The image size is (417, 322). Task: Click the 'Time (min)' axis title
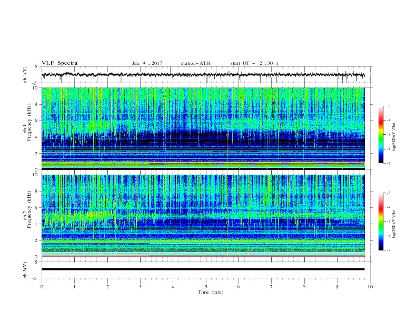(x=211, y=292)
